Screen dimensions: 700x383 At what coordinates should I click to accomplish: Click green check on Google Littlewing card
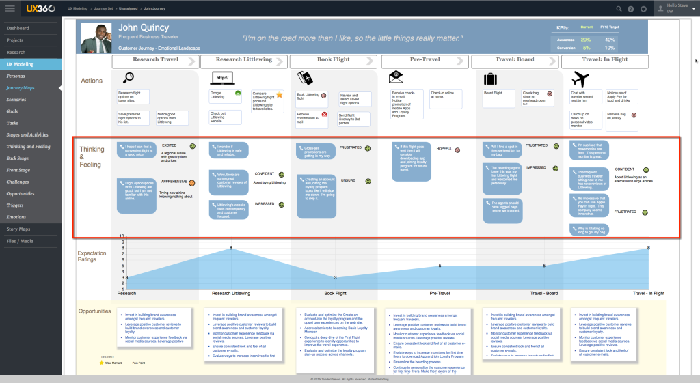(238, 93)
